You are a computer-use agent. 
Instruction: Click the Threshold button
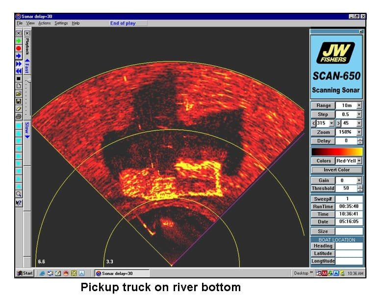tap(323, 188)
